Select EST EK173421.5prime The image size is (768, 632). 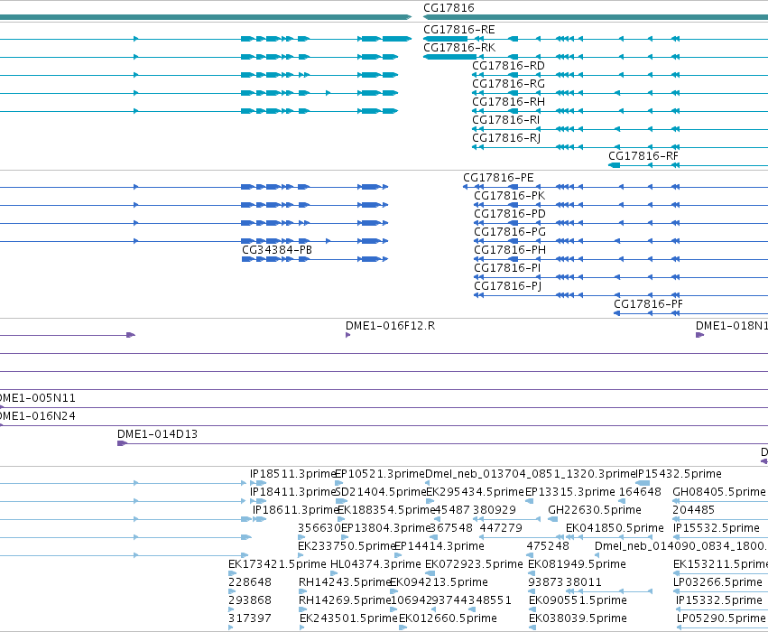tap(277, 565)
